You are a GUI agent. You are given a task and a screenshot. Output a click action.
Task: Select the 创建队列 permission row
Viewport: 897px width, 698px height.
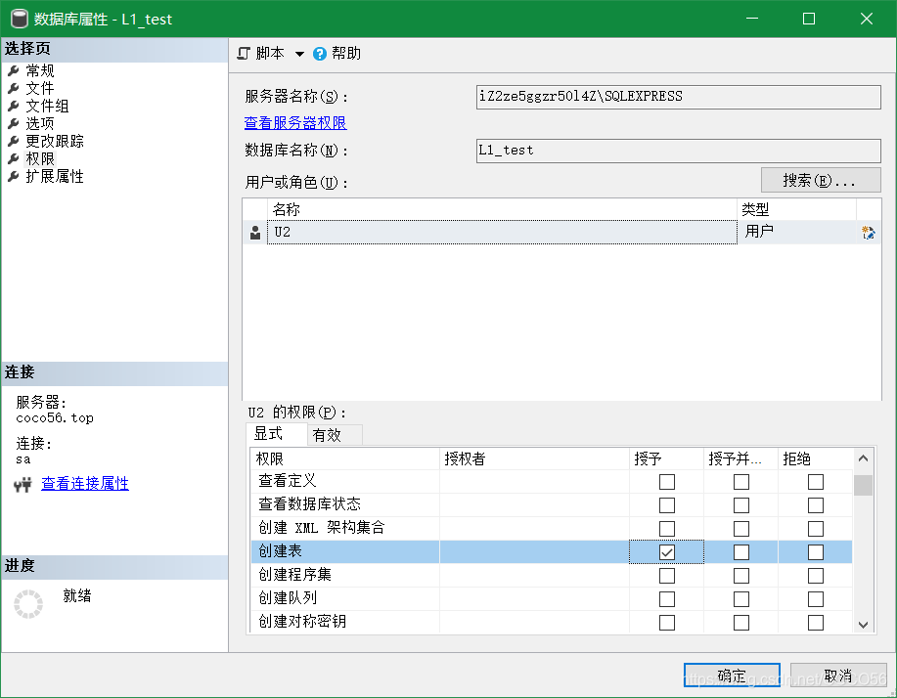click(552, 599)
